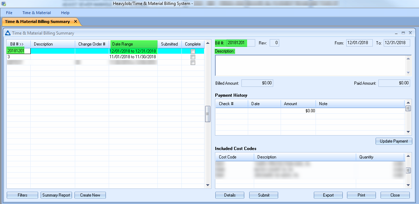The width and height of the screenshot is (419, 204).
Task: Click the Note column header
Action: coord(360,104)
